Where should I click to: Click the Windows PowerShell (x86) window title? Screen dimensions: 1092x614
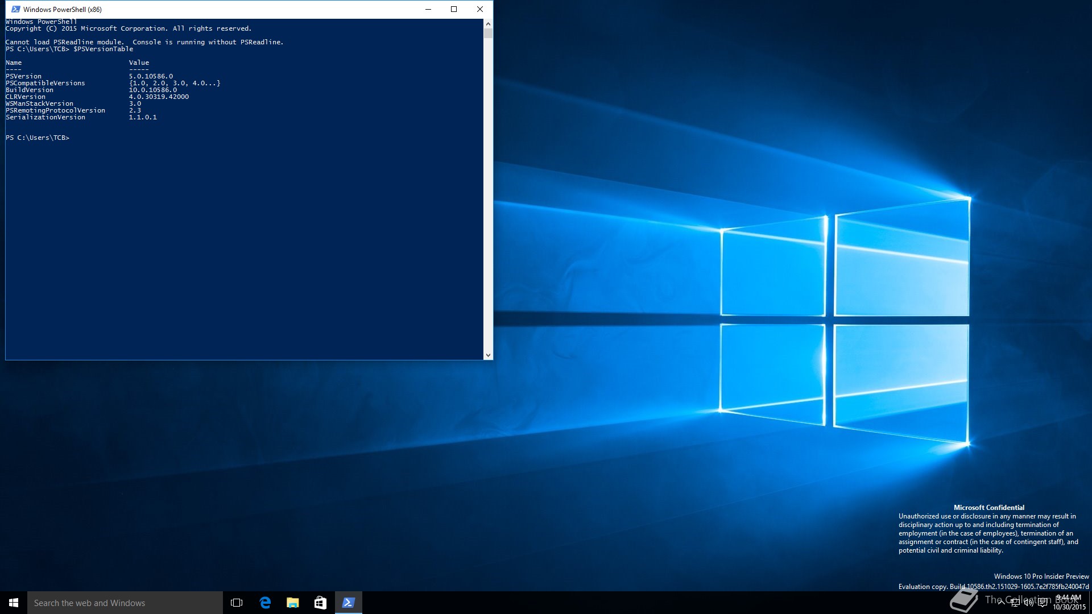click(x=63, y=9)
